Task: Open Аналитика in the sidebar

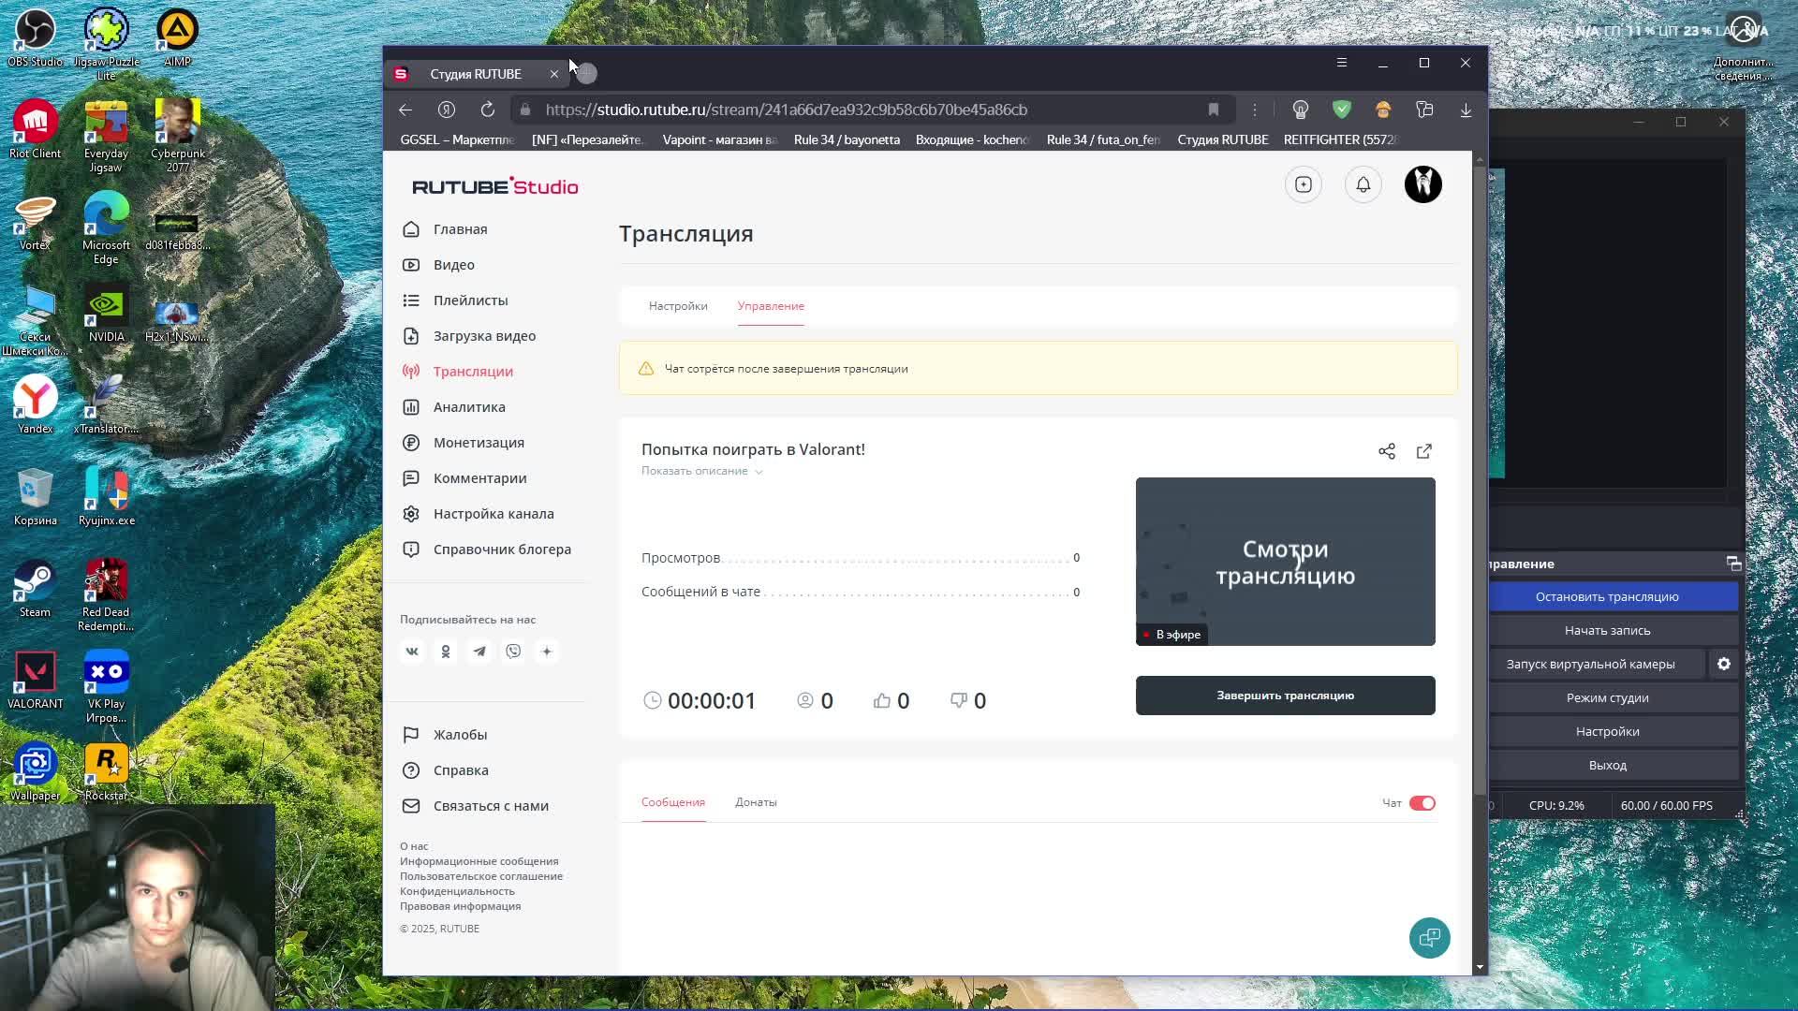Action: [469, 407]
